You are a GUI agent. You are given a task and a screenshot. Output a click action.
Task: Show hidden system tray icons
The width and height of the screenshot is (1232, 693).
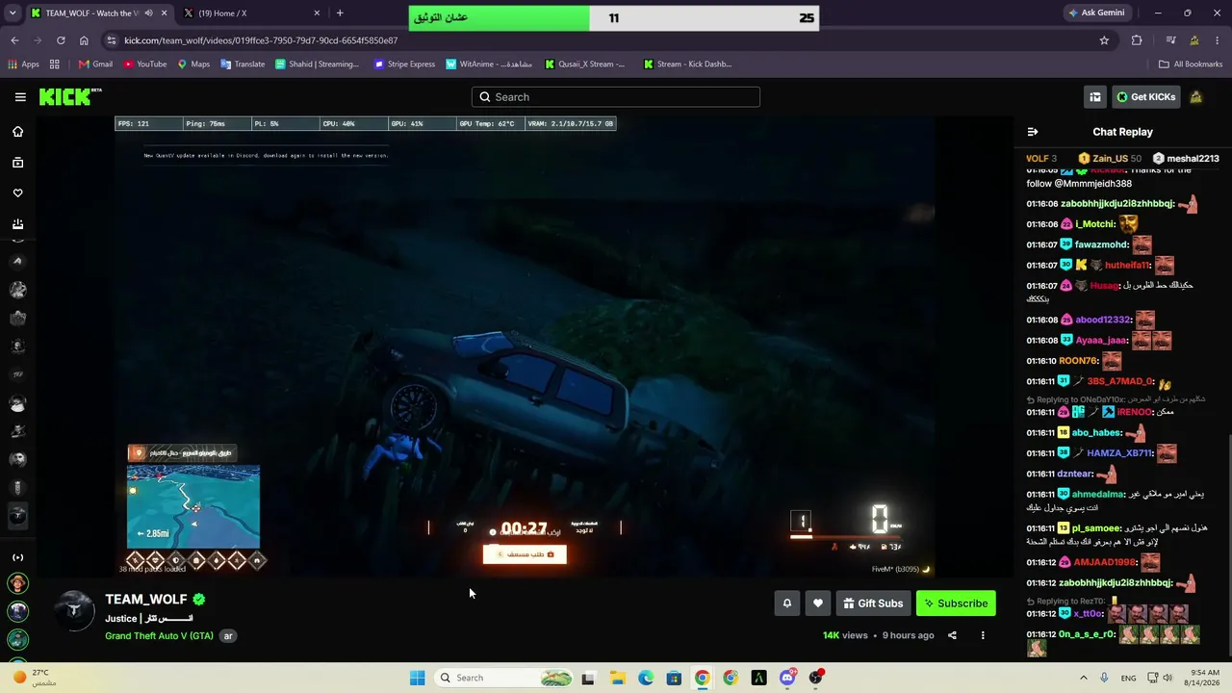click(x=1083, y=678)
